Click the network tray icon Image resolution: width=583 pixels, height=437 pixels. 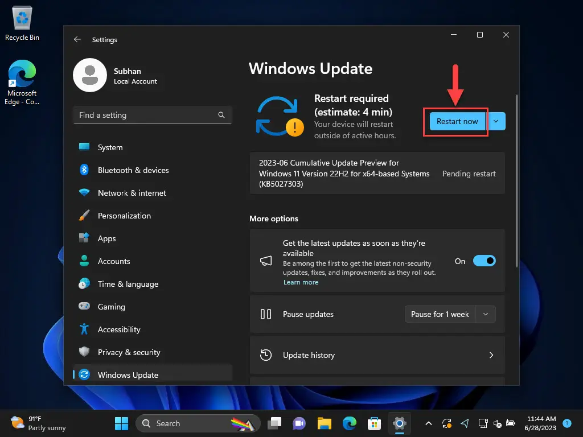483,423
